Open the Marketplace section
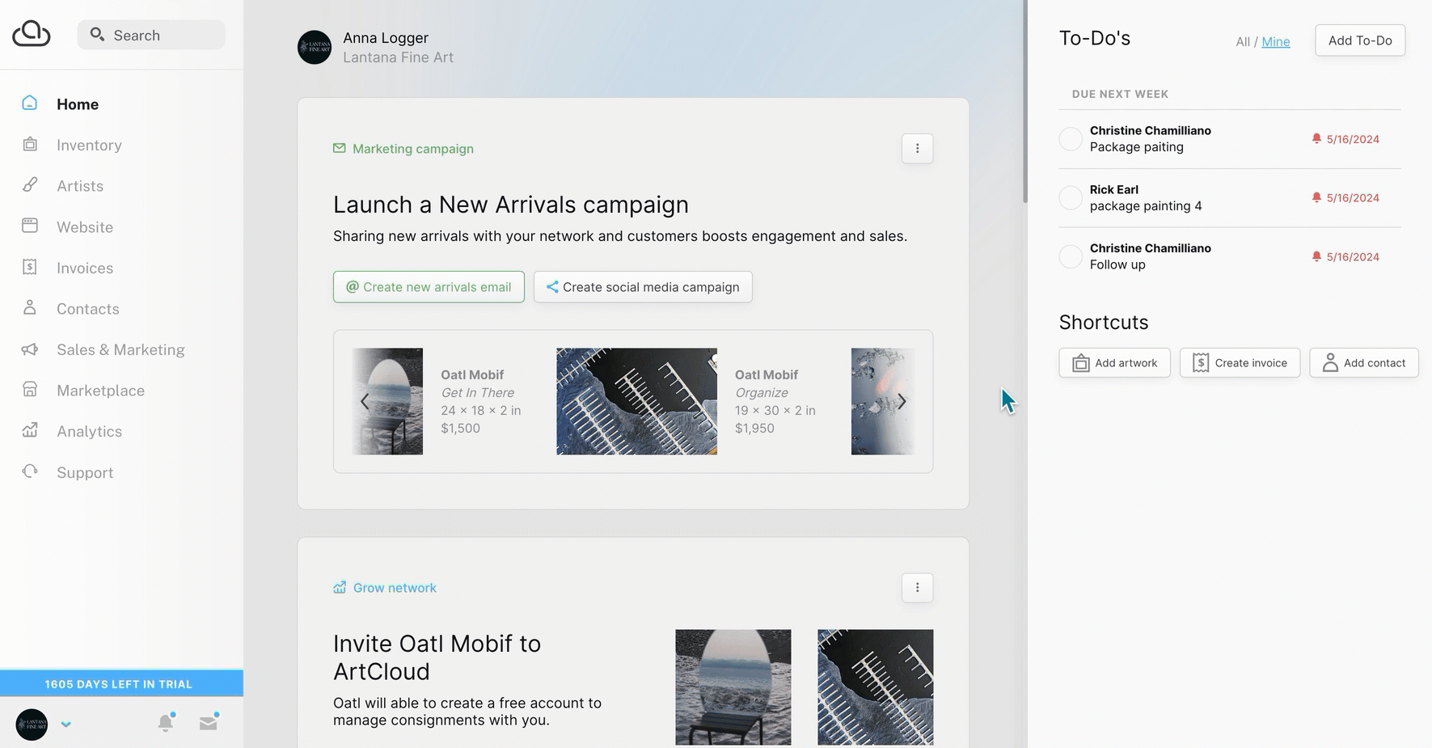Screen dimensions: 1432x748 [x=99, y=390]
